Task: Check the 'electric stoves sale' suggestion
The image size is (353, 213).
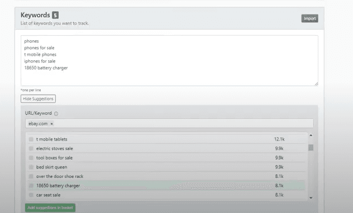Action: click(x=31, y=148)
